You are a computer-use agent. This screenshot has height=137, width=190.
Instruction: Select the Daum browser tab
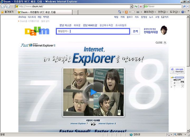pos(45,12)
